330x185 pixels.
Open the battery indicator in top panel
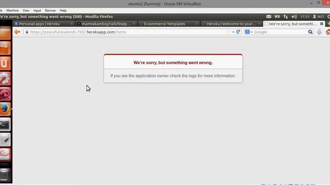point(277,16)
